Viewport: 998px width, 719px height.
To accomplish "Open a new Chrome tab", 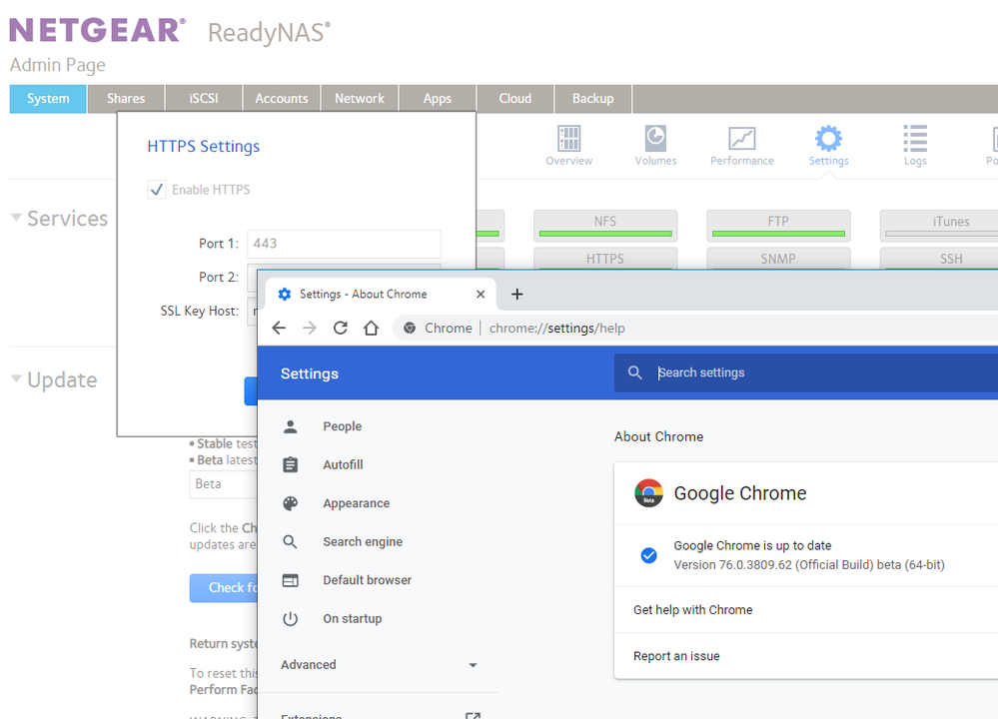I will [517, 294].
